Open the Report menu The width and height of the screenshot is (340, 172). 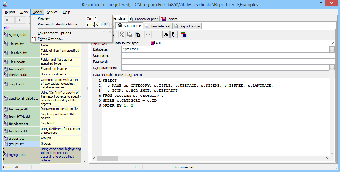pyautogui.click(x=10, y=12)
